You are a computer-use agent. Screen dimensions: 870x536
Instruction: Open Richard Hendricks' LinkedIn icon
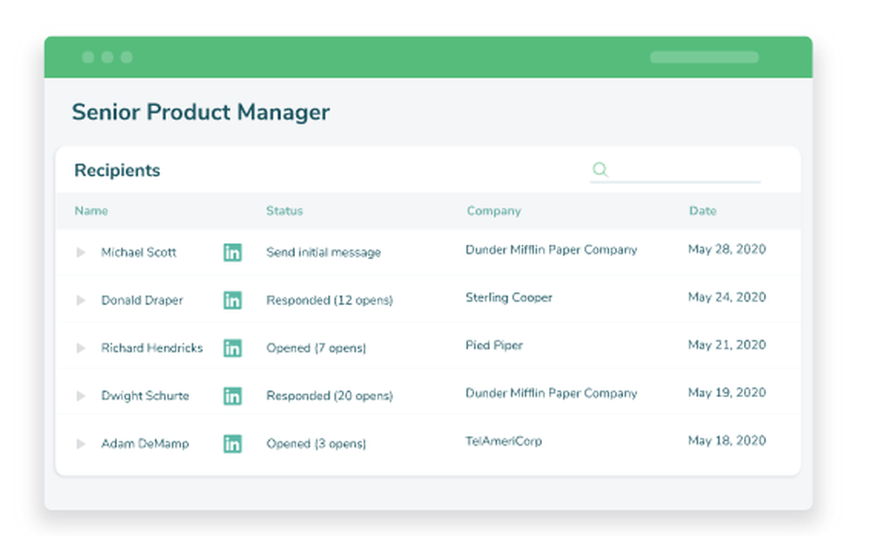coord(232,348)
